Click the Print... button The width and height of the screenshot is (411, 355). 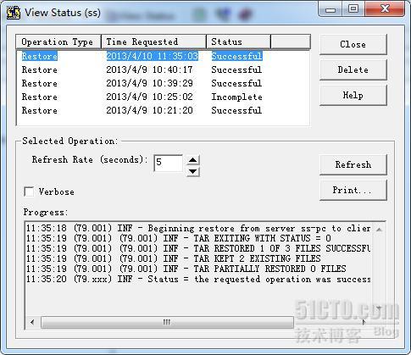click(353, 190)
